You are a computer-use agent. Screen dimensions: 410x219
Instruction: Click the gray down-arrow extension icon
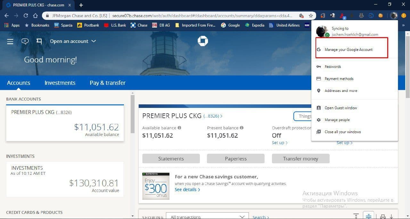tap(361, 15)
